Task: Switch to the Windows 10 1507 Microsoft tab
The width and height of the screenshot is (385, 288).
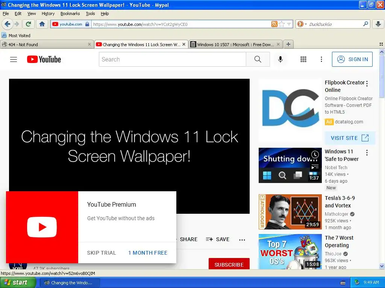Action: 235,44
